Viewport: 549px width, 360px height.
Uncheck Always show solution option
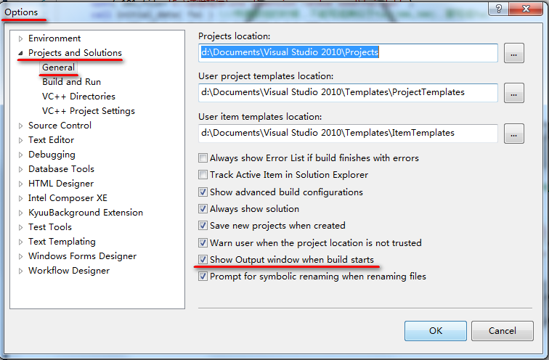coord(203,209)
